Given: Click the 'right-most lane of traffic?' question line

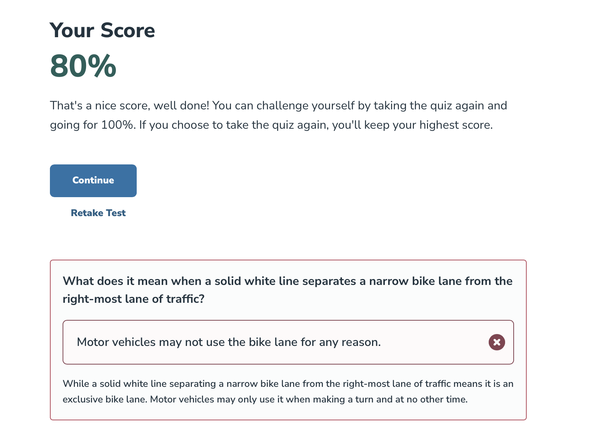Looking at the screenshot, I should [133, 299].
